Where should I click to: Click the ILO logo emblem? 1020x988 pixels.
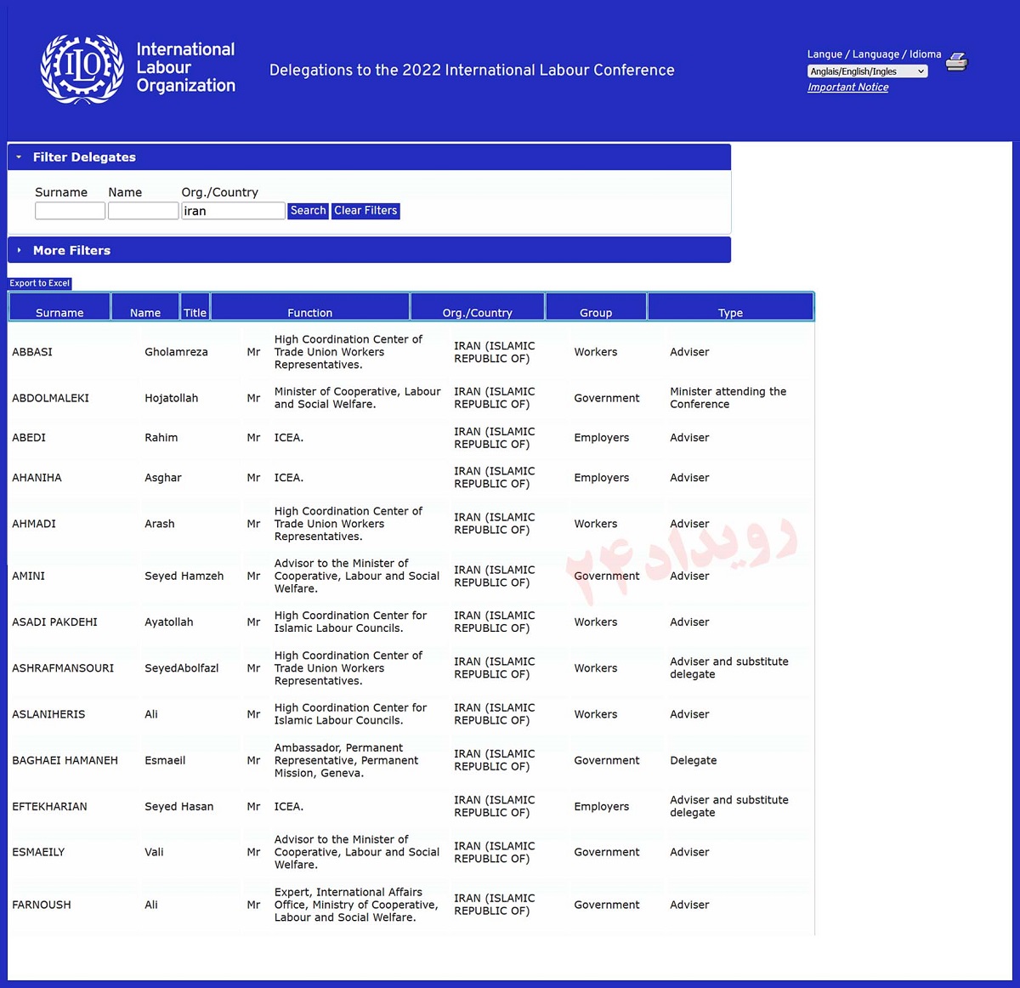point(82,69)
